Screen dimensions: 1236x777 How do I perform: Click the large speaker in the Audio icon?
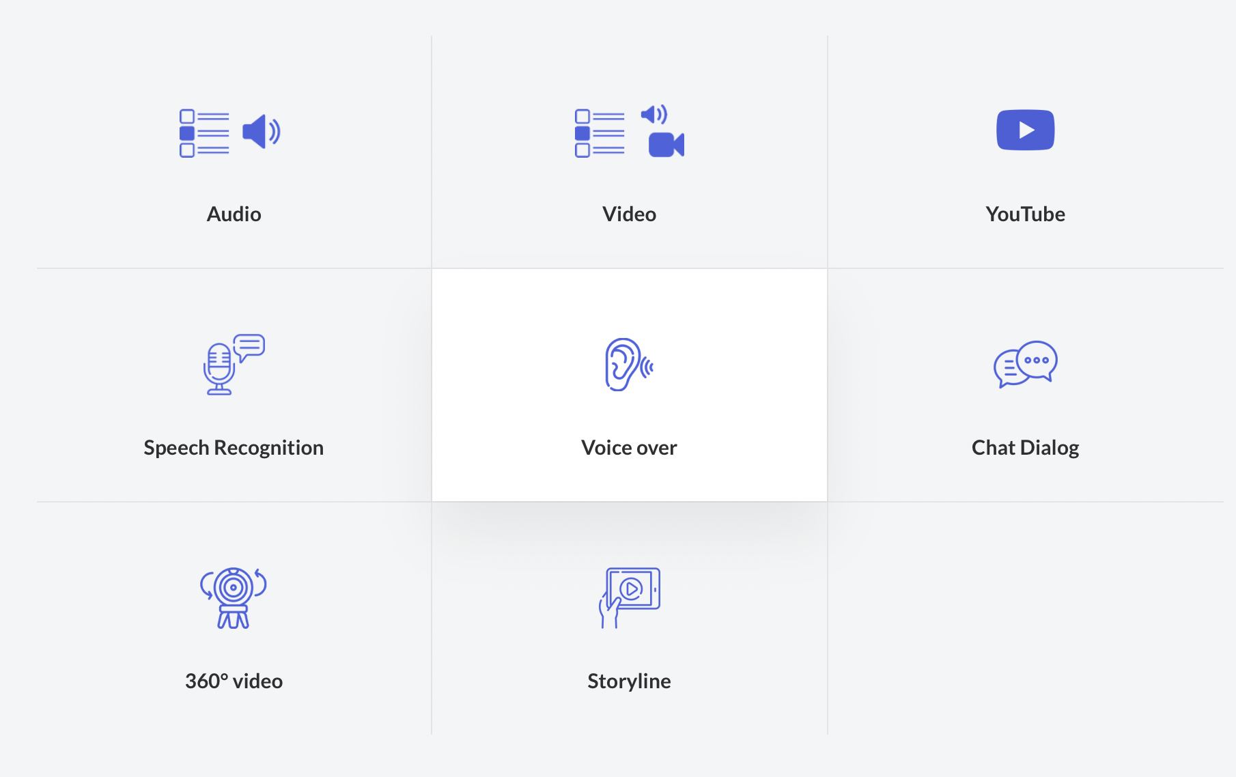(x=261, y=132)
